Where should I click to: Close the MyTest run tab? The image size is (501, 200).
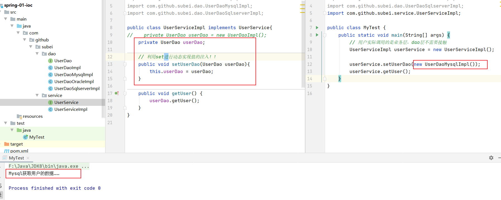pos(28,158)
